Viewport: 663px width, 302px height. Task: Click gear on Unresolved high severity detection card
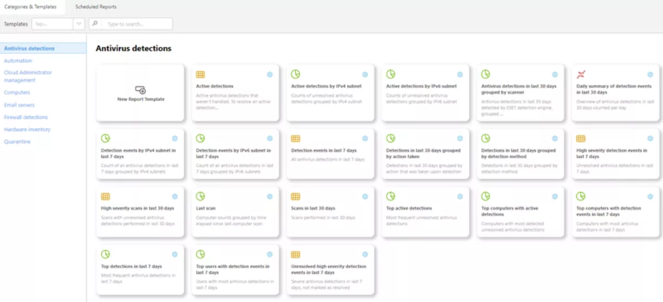[x=365, y=254]
